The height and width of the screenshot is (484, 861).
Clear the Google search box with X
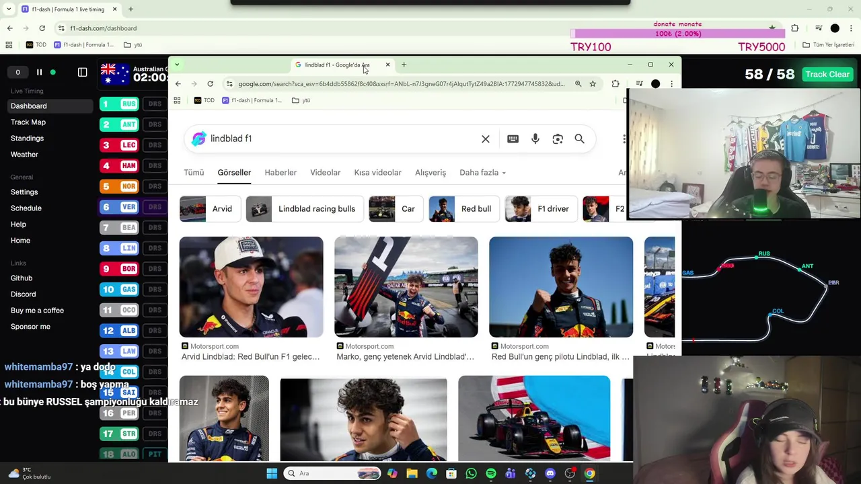click(486, 138)
